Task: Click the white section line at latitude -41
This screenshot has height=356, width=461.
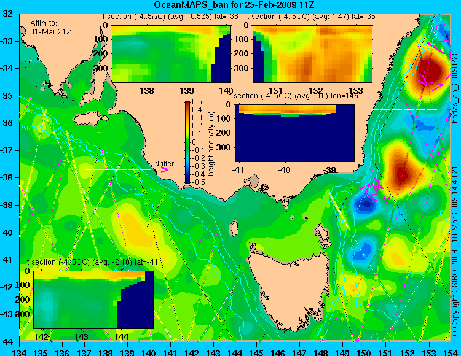Action: [x=219, y=260]
